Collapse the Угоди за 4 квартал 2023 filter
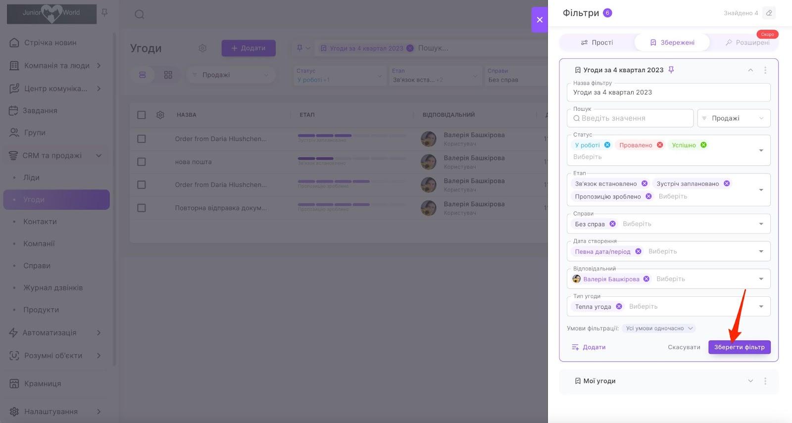The image size is (792, 423). pyautogui.click(x=750, y=70)
